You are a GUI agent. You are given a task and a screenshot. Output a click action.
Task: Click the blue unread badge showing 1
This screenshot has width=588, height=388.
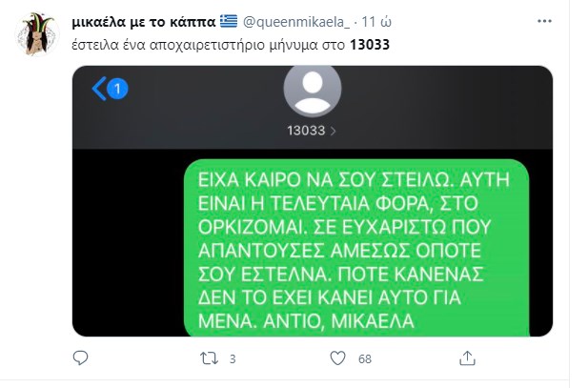tap(118, 90)
